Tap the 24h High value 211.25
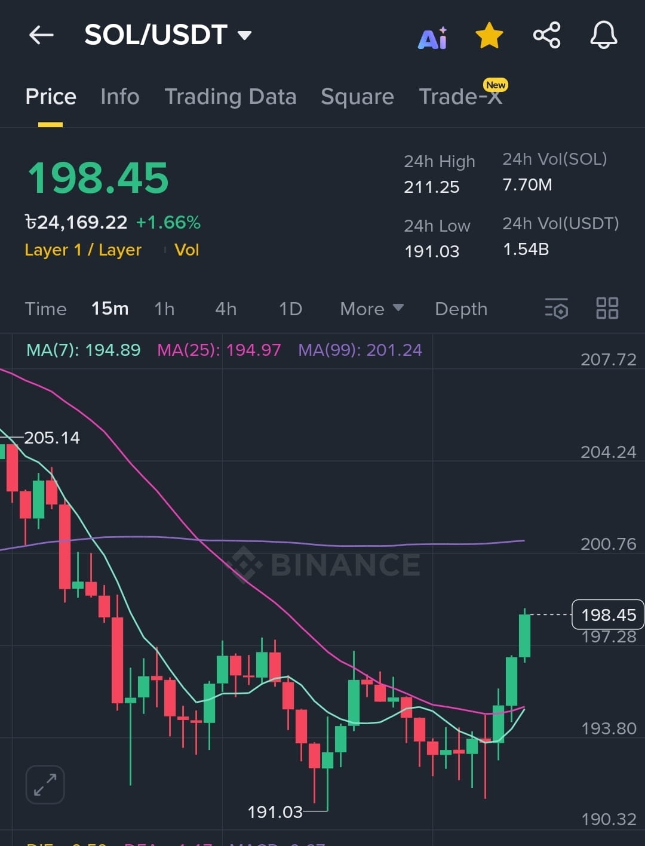Image resolution: width=645 pixels, height=846 pixels. pyautogui.click(x=432, y=187)
